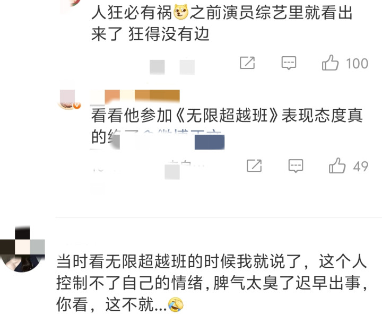Open the comment starting '人狂必有祸'

coord(222,23)
